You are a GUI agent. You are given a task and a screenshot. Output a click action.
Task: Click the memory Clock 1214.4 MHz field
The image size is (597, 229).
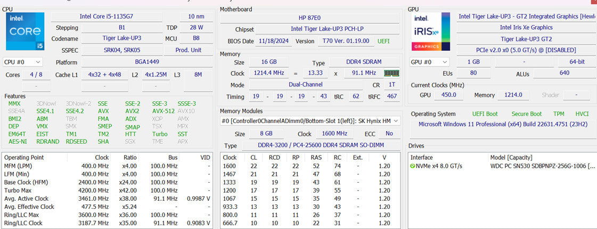tap(269, 73)
